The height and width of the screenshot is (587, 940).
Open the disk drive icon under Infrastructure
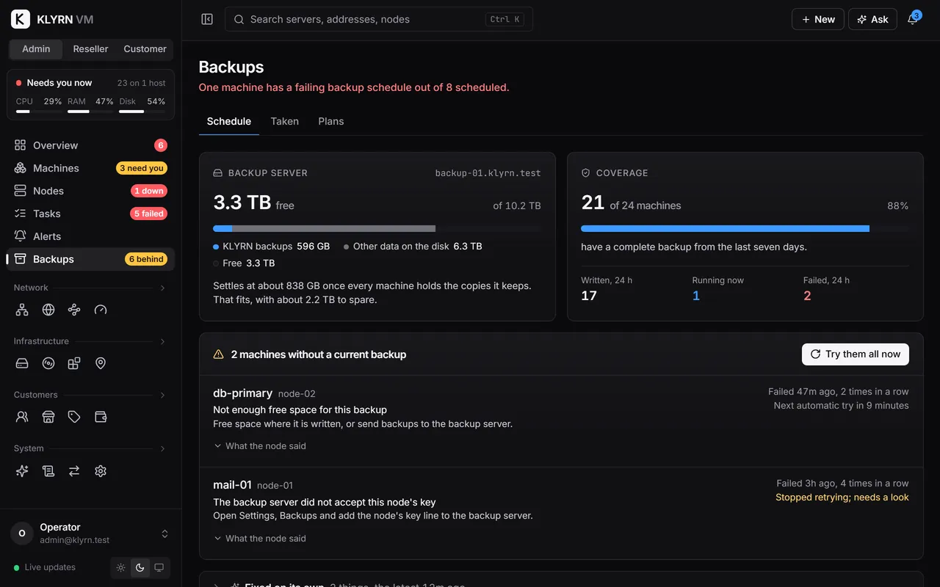(22, 363)
